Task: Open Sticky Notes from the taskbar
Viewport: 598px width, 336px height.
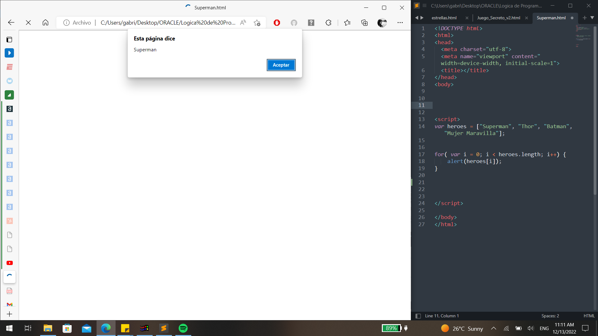Action: (x=125, y=328)
